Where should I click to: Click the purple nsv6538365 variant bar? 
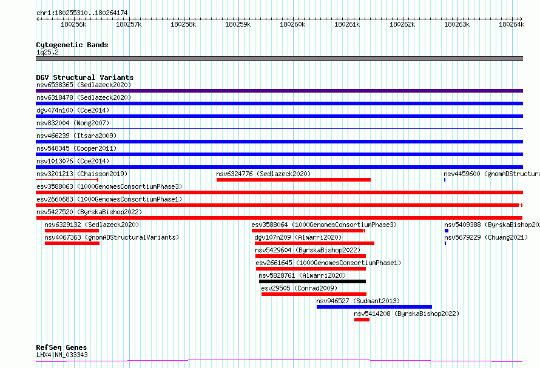coord(279,91)
